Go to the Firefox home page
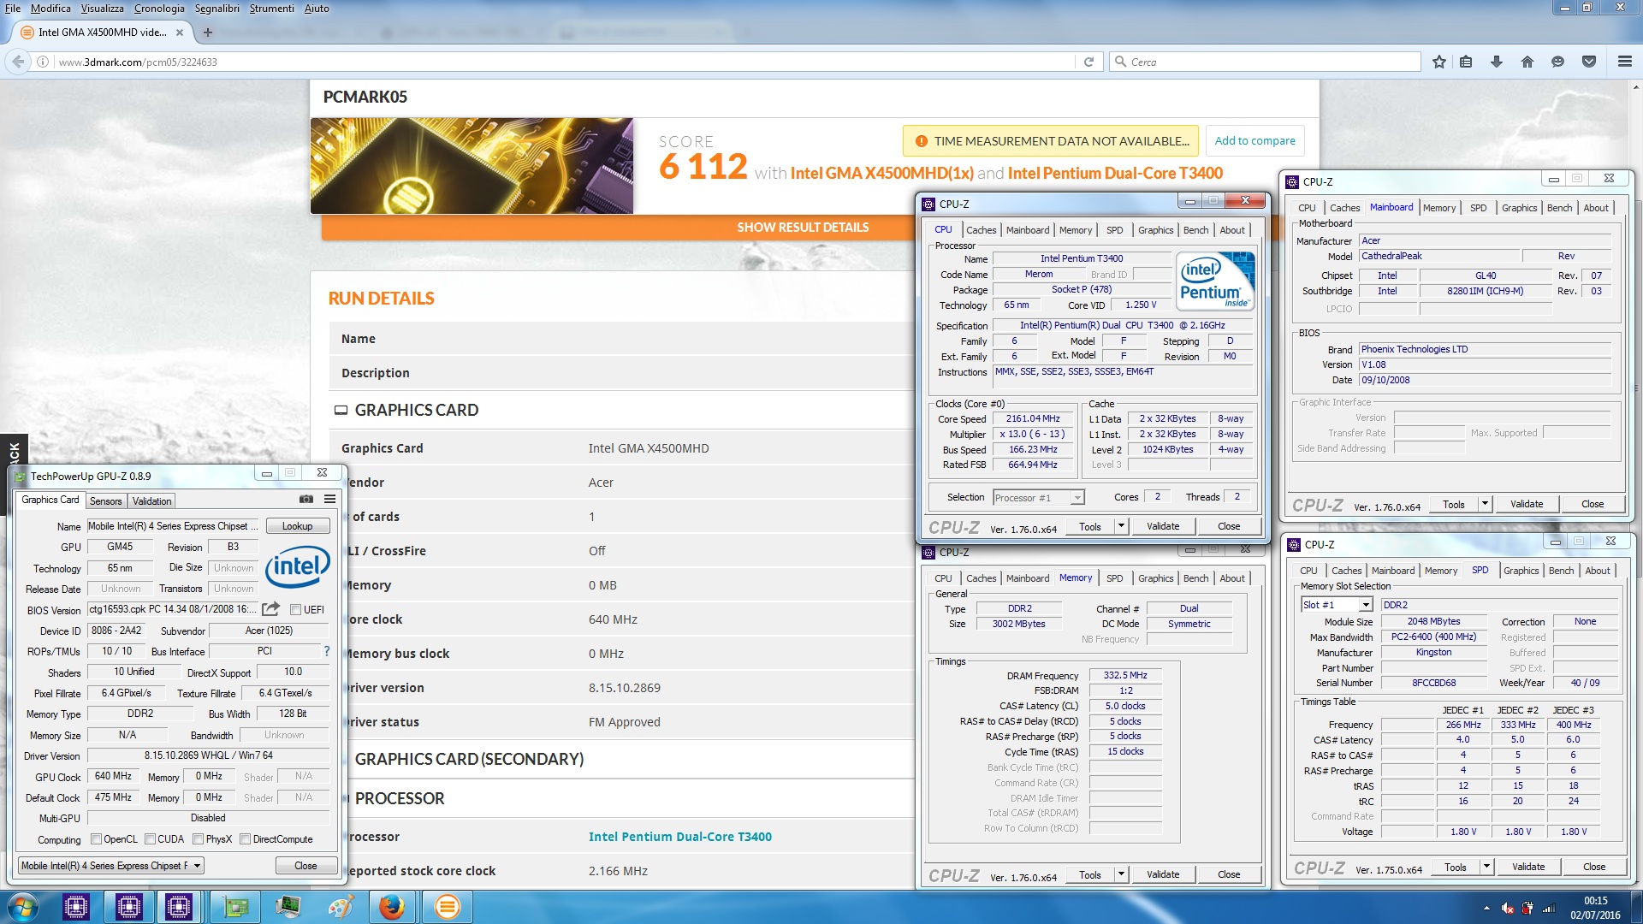The image size is (1643, 924). [1527, 62]
